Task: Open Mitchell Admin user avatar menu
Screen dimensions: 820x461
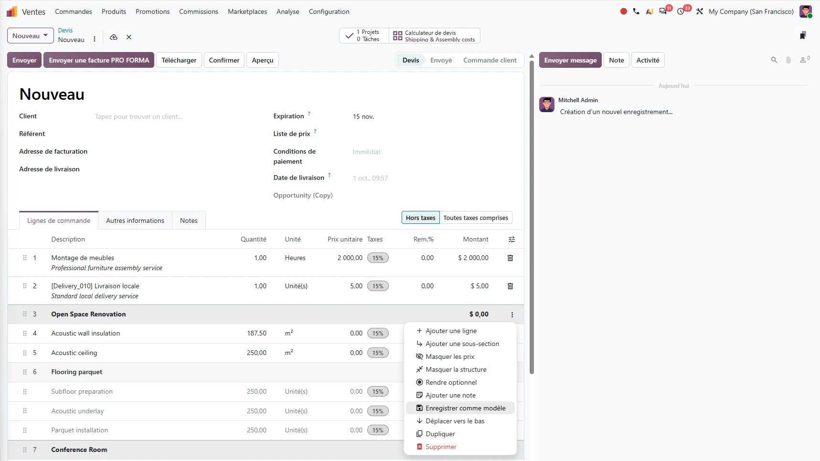Action: (806, 11)
